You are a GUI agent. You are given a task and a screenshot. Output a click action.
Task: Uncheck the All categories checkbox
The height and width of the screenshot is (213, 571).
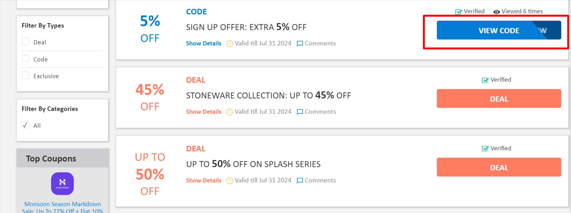pyautogui.click(x=26, y=125)
